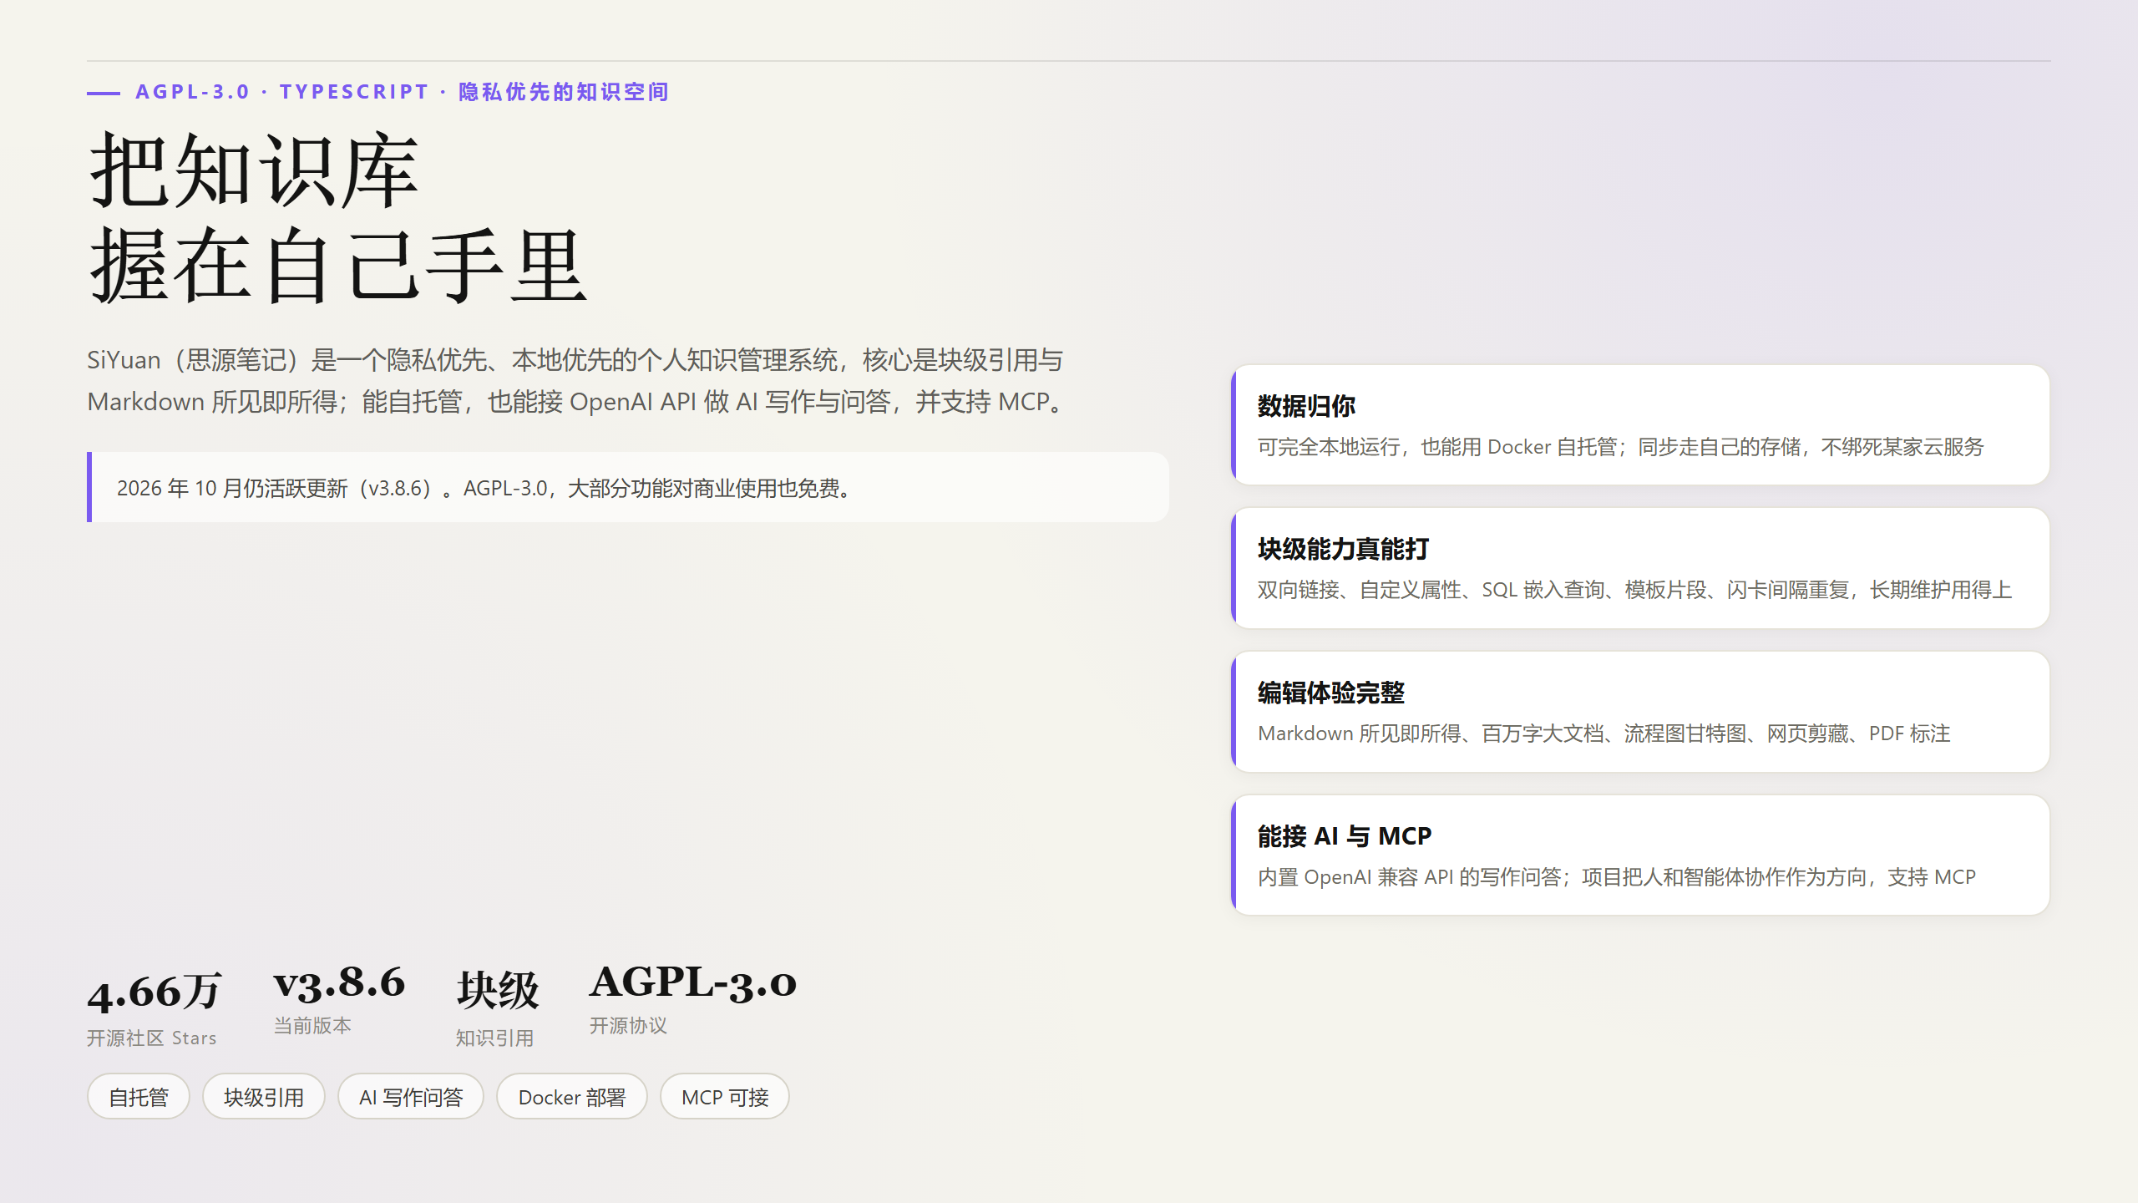Click the 开源社区 Stars label

[x=152, y=1038]
